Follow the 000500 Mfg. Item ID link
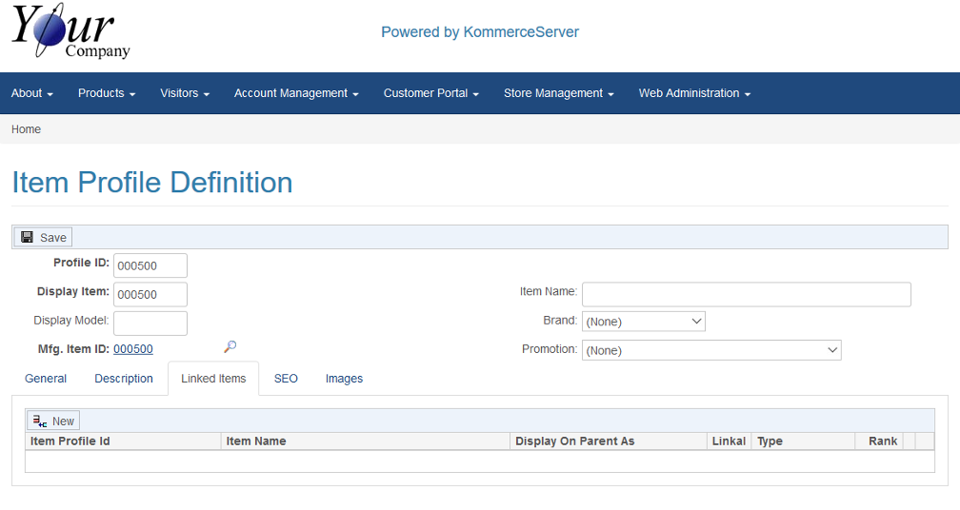The height and width of the screenshot is (510, 960). pyautogui.click(x=133, y=349)
